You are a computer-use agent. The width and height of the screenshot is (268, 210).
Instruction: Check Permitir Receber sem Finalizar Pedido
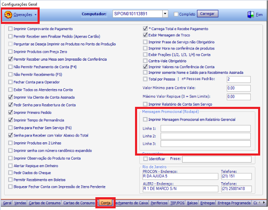[10, 36]
